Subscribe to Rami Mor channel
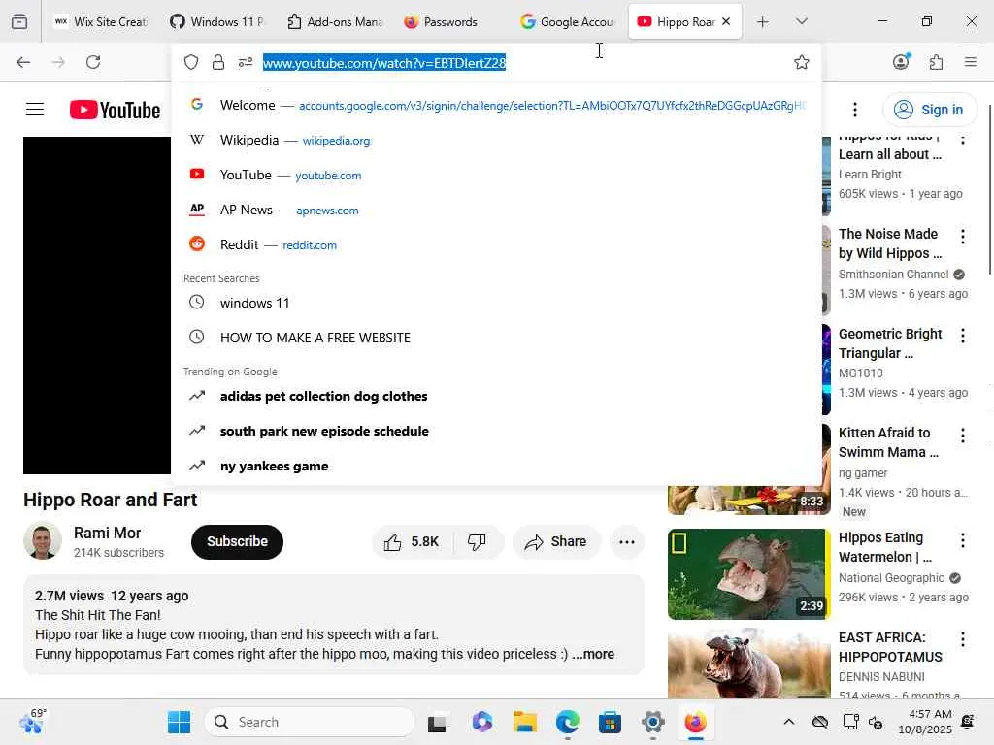994x745 pixels. pos(237,541)
